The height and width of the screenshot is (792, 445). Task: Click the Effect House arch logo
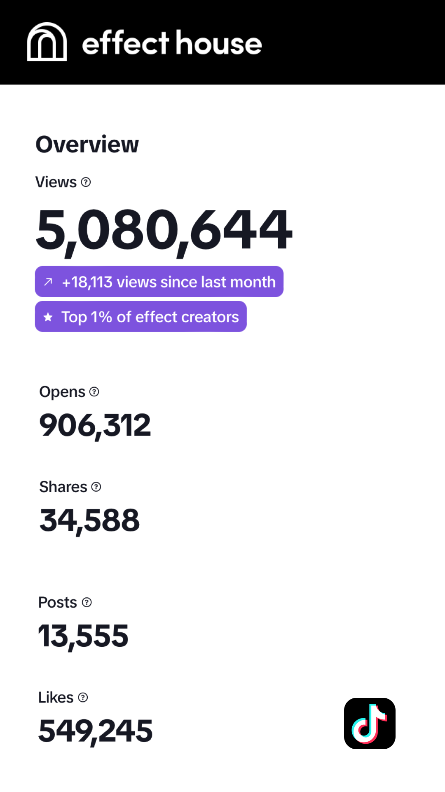pyautogui.click(x=47, y=42)
